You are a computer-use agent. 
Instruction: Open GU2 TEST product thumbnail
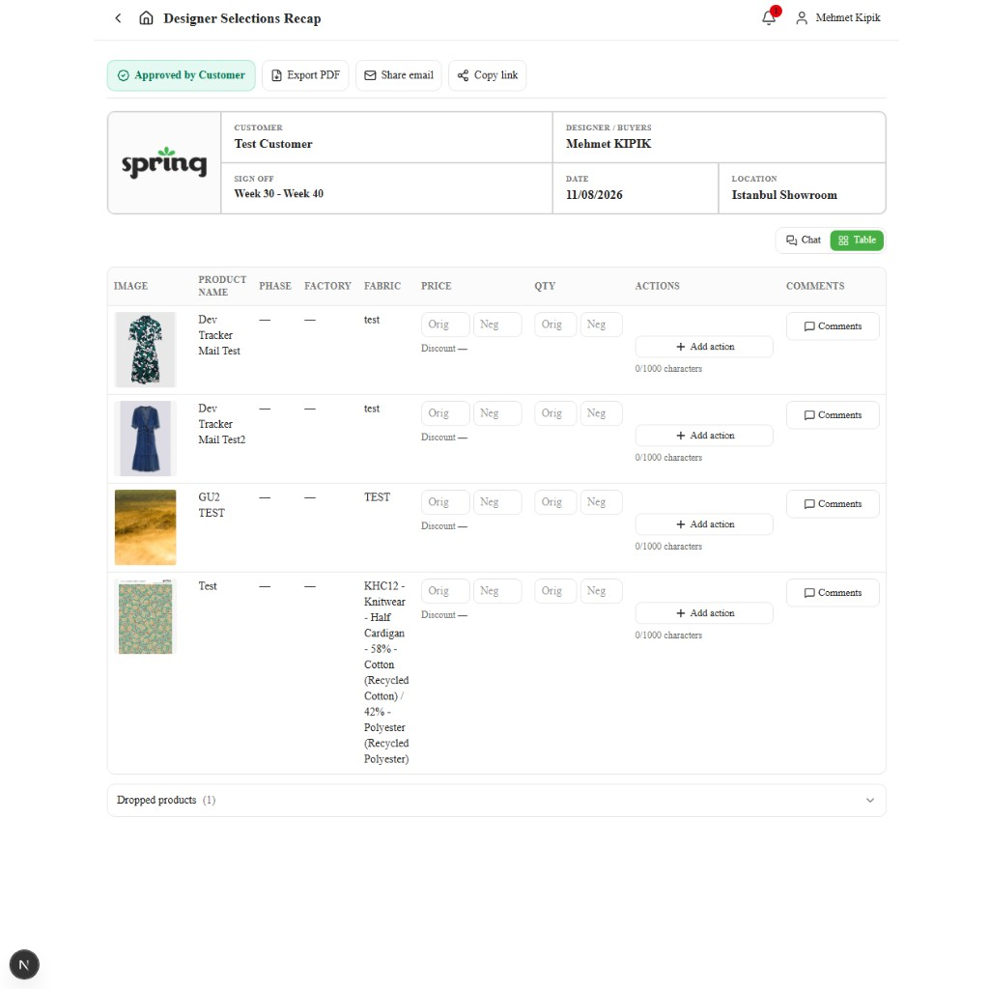145,527
